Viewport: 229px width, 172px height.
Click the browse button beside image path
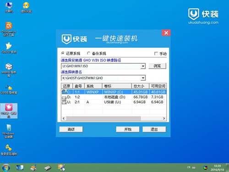point(157,66)
